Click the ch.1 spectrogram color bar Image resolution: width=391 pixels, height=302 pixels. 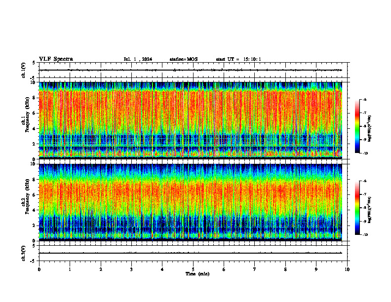point(357,126)
